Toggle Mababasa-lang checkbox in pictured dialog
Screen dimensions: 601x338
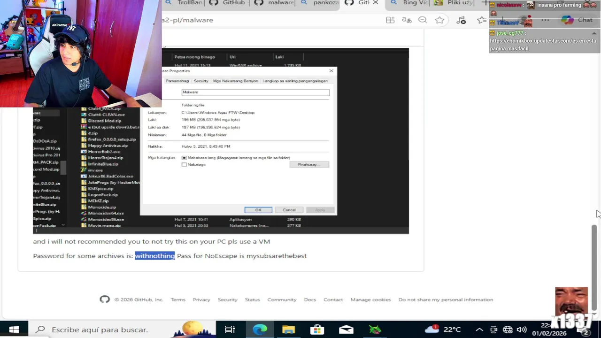point(184,158)
